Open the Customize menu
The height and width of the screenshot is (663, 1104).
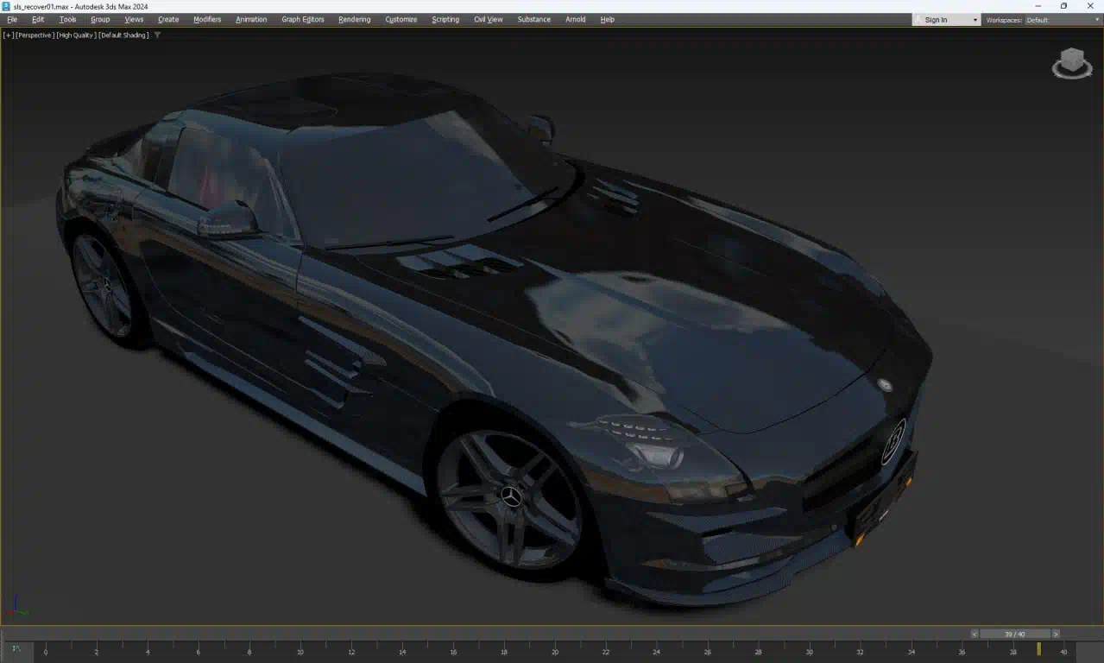coord(401,19)
